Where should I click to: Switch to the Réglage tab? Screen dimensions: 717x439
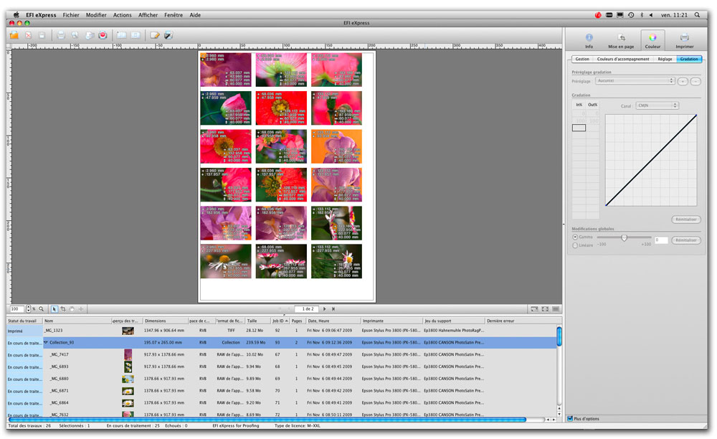click(665, 59)
